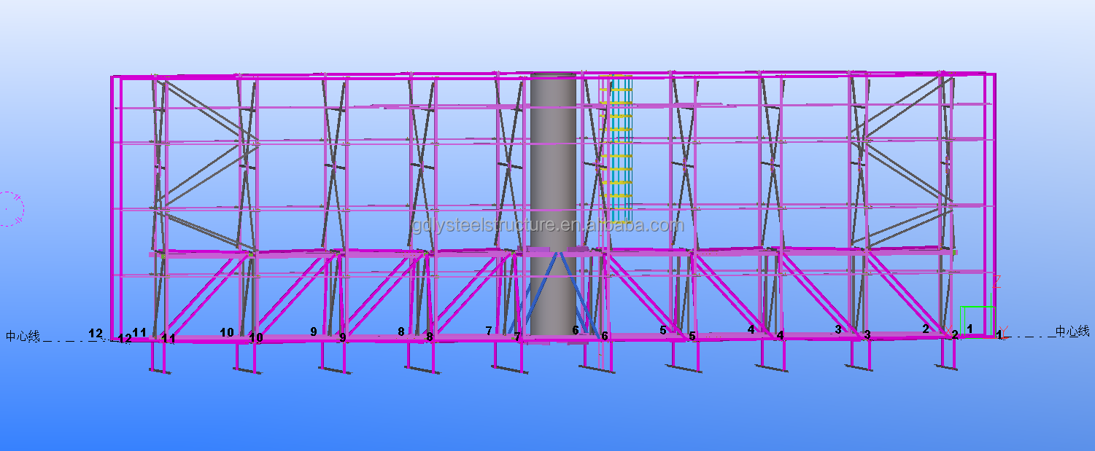Select the green rectangle beside grid label 1

click(977, 321)
